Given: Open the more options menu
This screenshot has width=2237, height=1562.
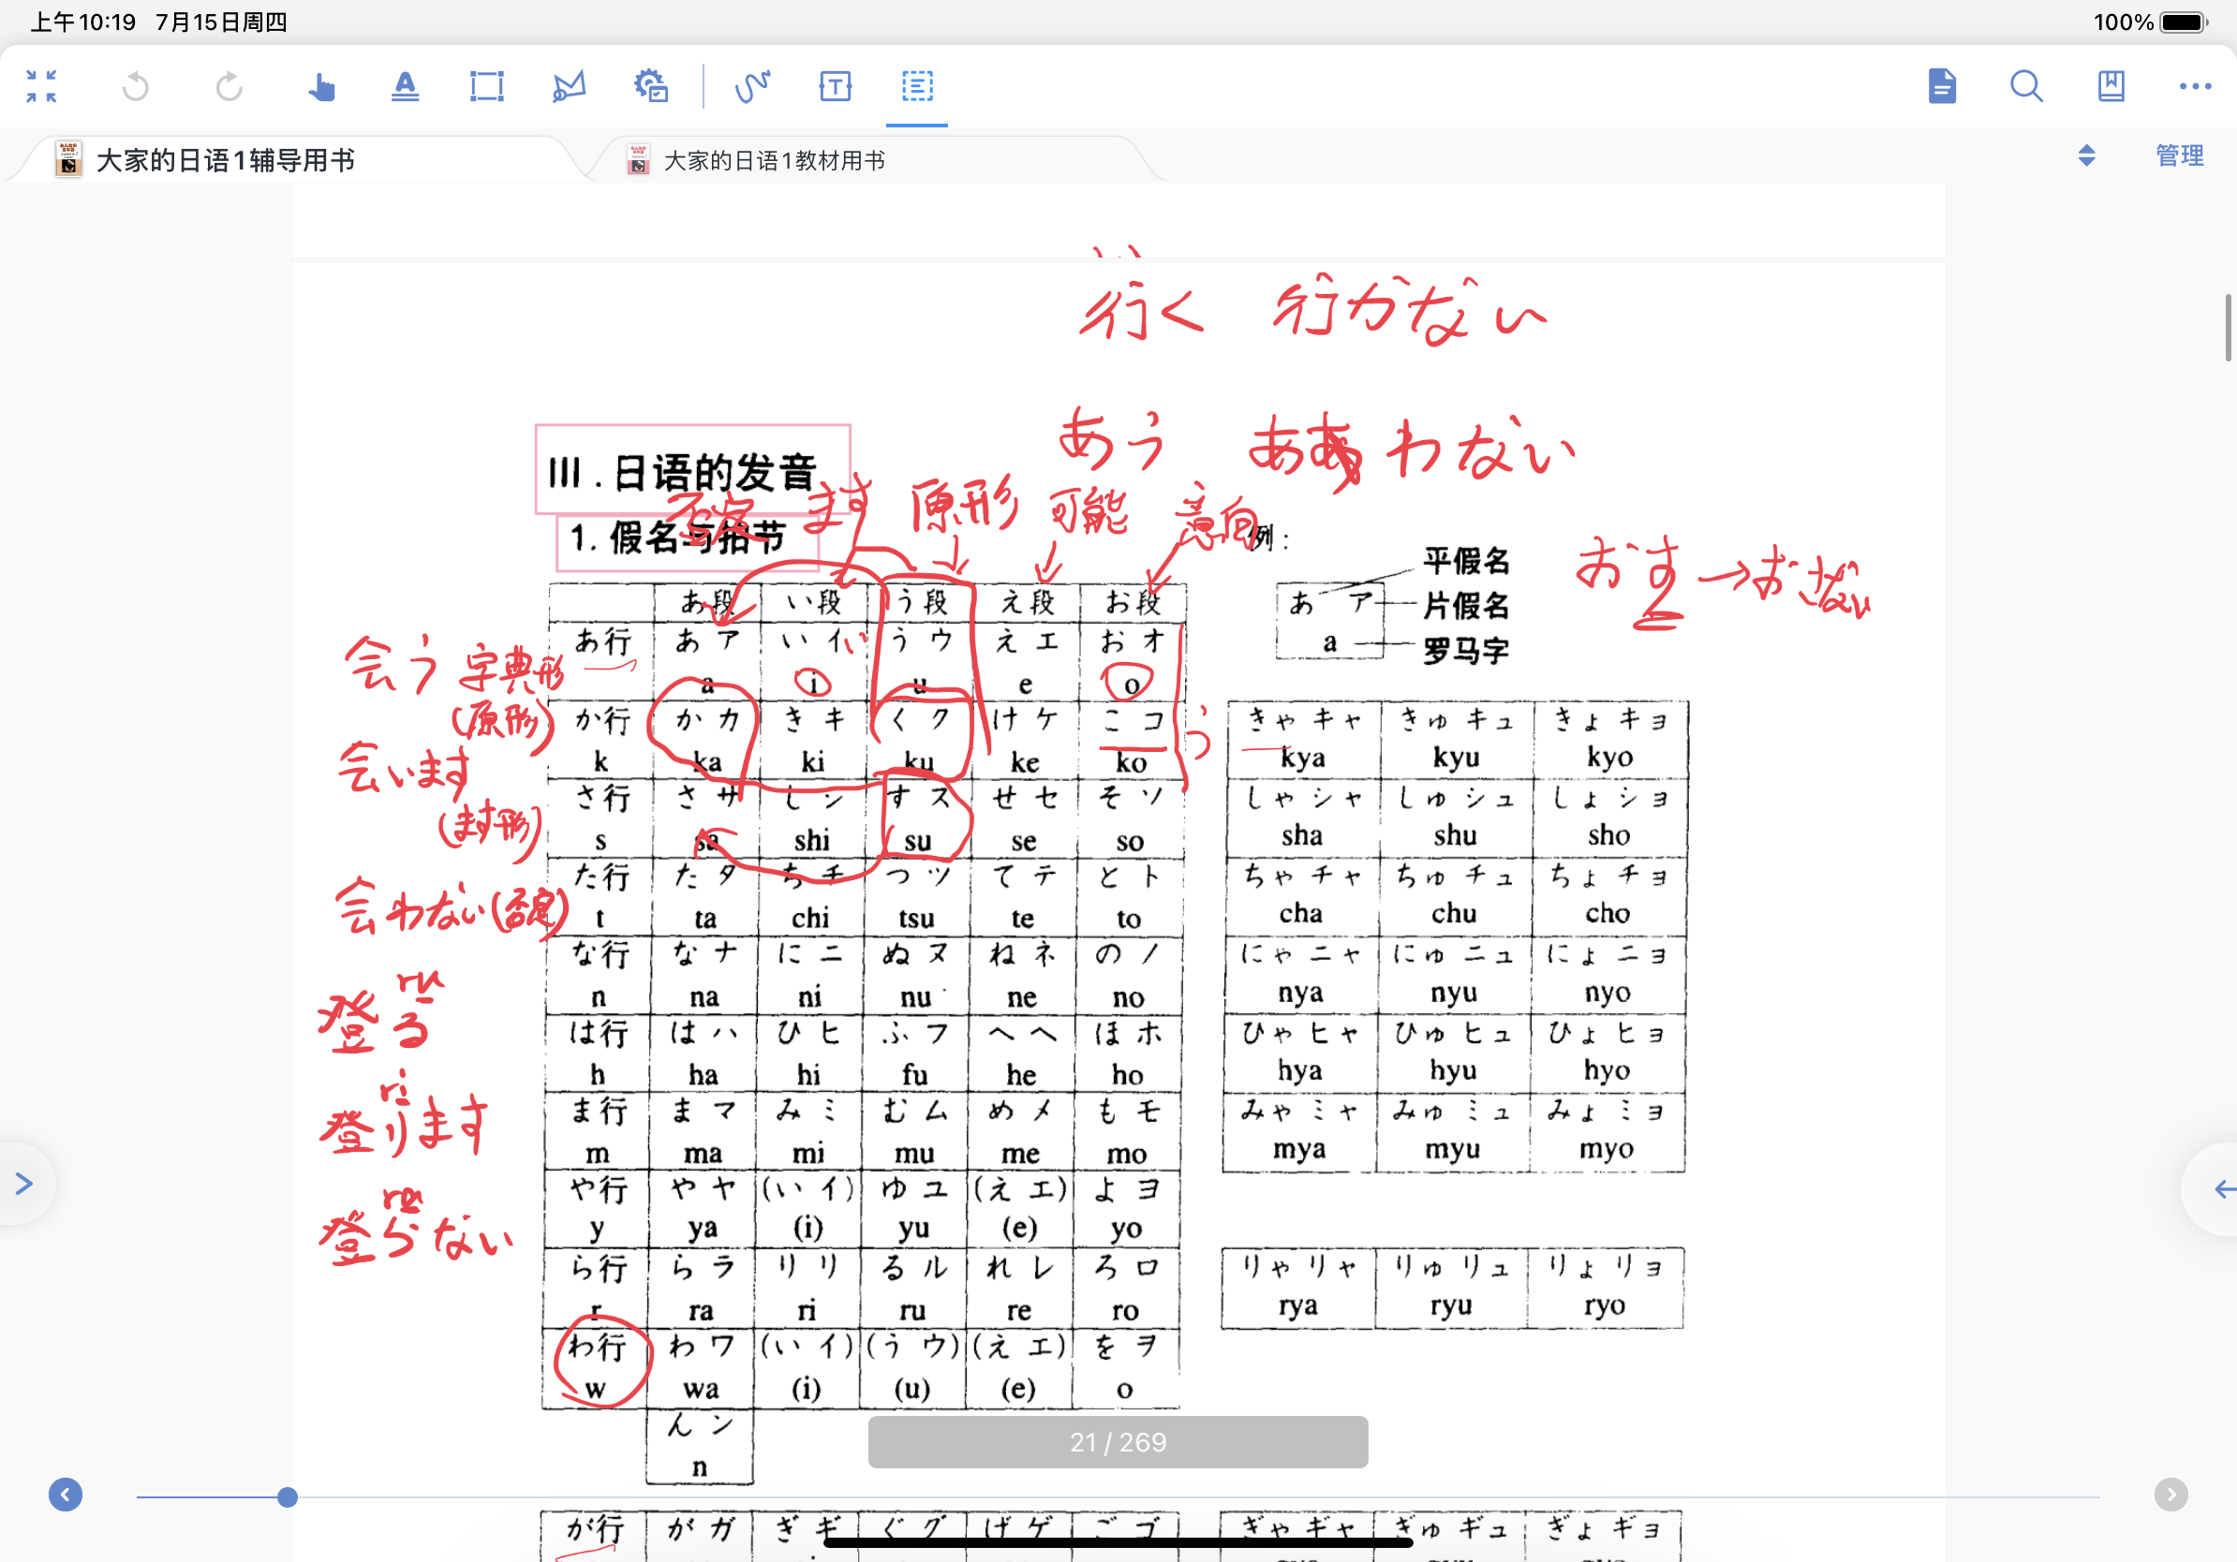Looking at the screenshot, I should tap(2195, 86).
